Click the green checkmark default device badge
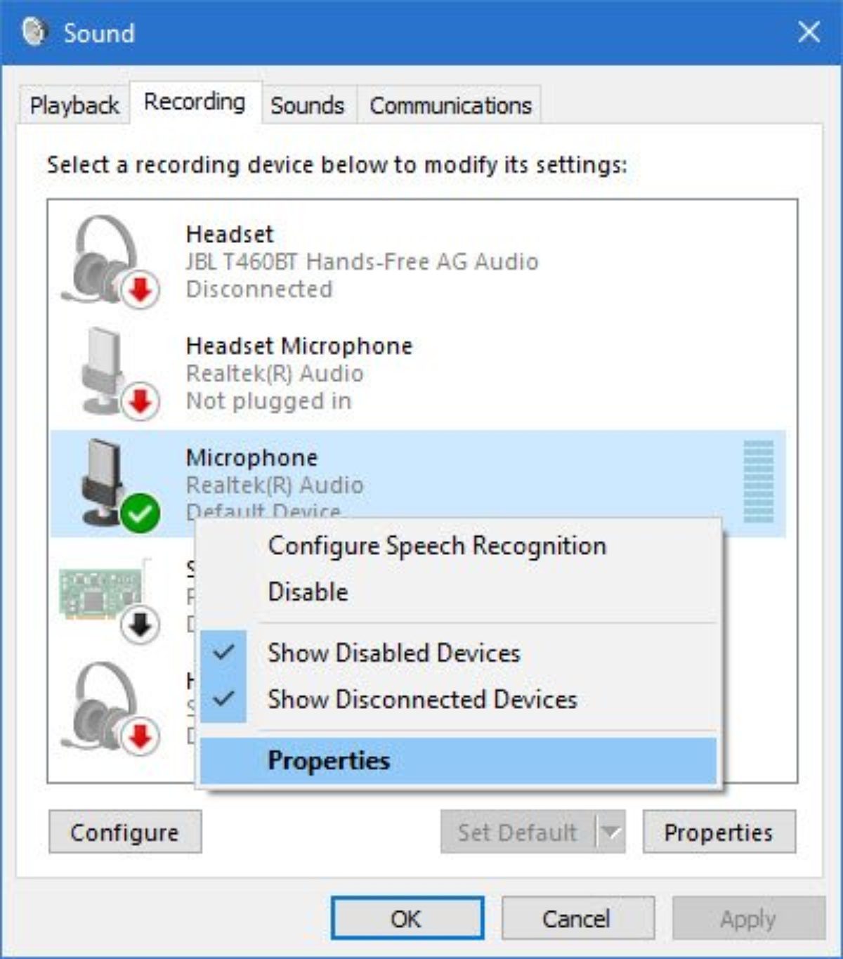Image resolution: width=843 pixels, height=959 pixels. 140,514
